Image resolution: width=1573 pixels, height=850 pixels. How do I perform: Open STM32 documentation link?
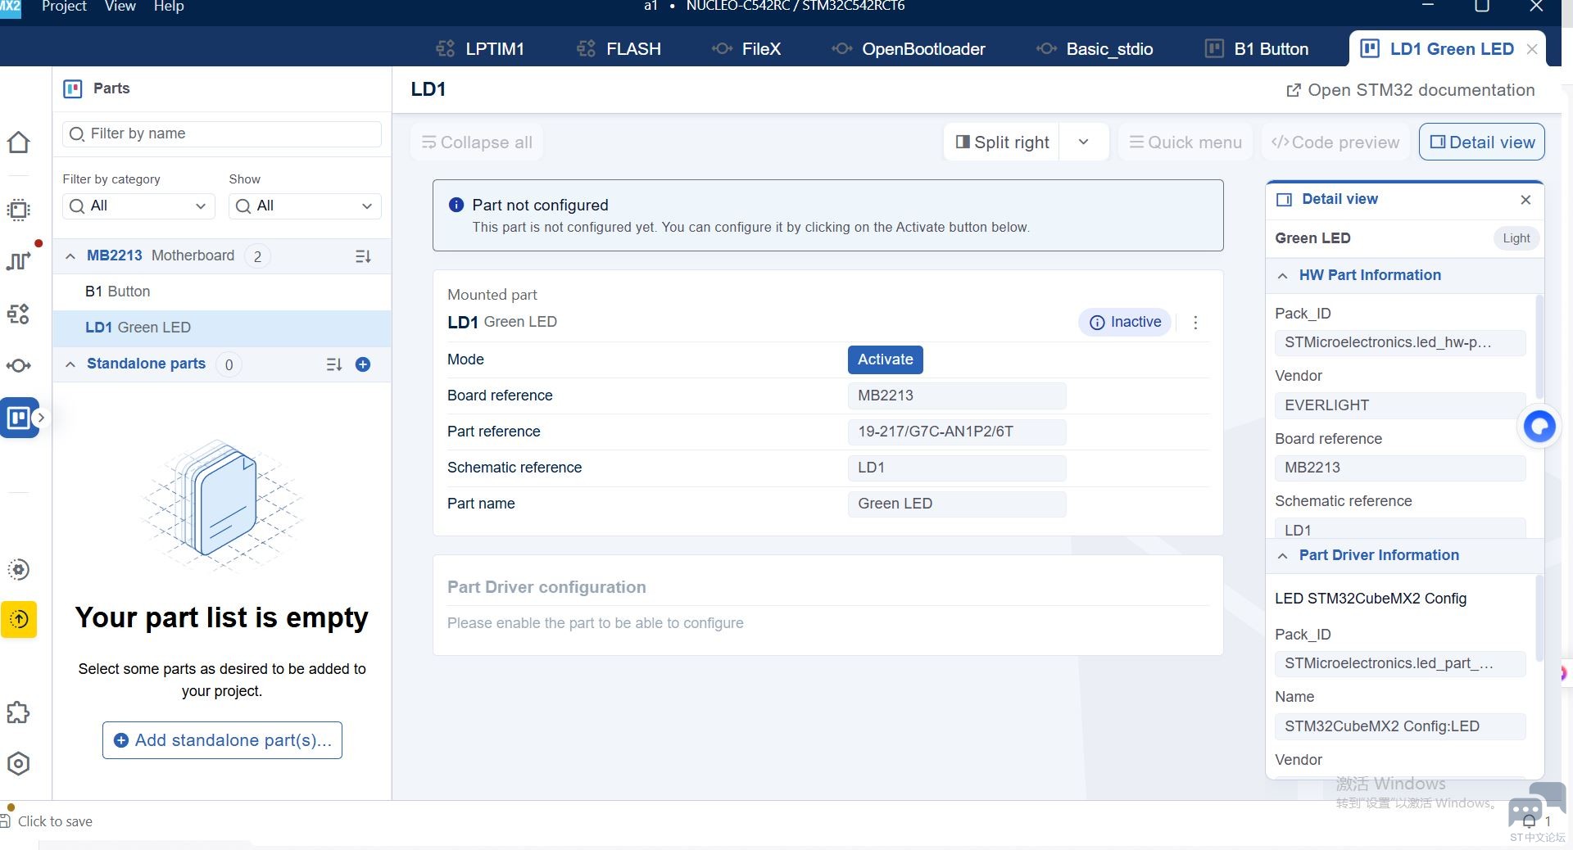click(x=1411, y=90)
